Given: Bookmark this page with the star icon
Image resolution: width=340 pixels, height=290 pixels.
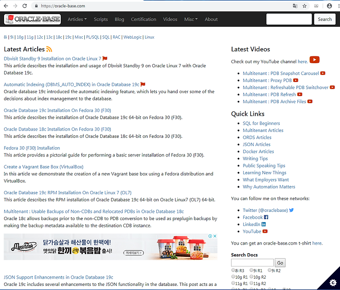Looking at the screenshot, I should (305, 6).
